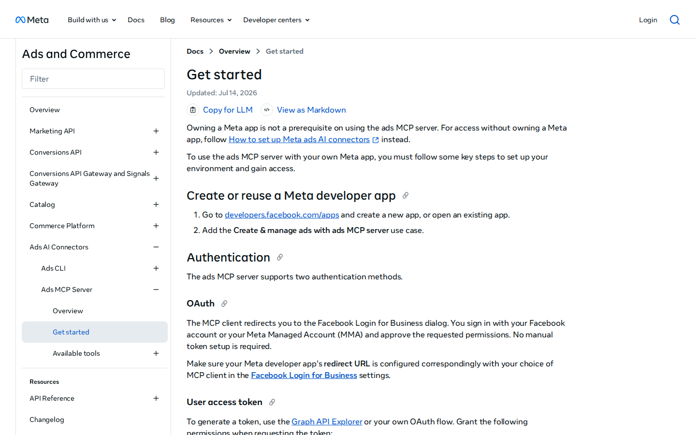
Task: Click the Resources sidebar section label
Action: click(44, 382)
